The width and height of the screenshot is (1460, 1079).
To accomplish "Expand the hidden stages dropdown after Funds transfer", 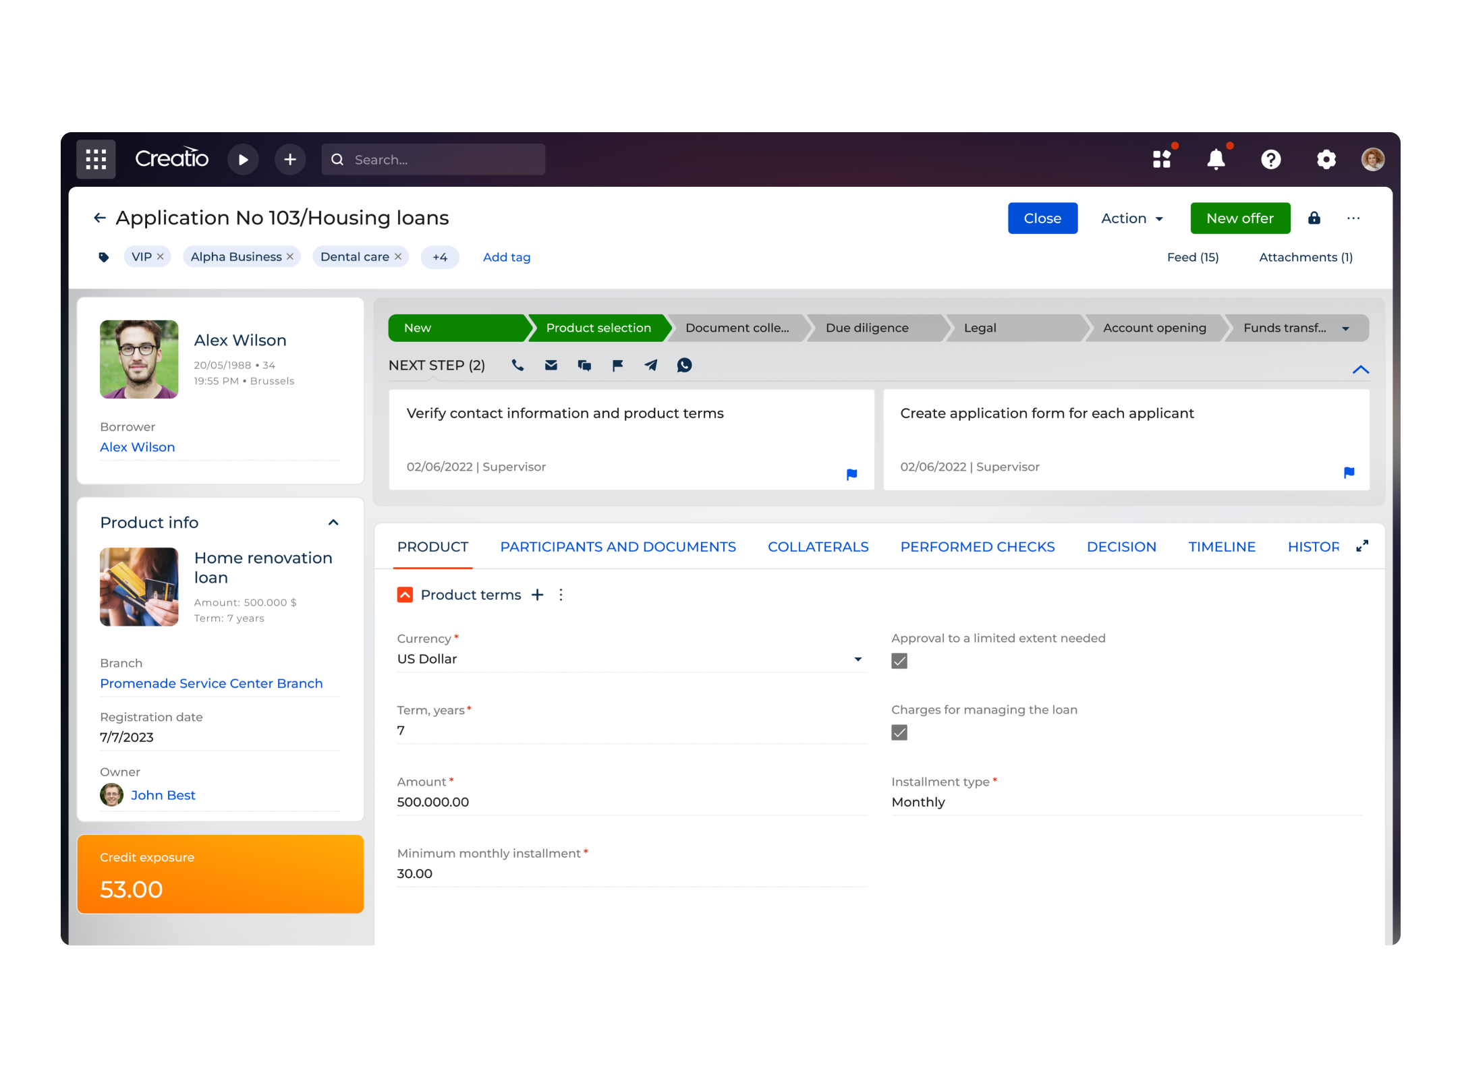I will point(1346,328).
